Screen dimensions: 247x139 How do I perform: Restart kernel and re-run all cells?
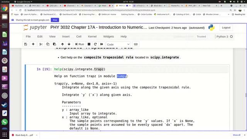(x=102, y=44)
